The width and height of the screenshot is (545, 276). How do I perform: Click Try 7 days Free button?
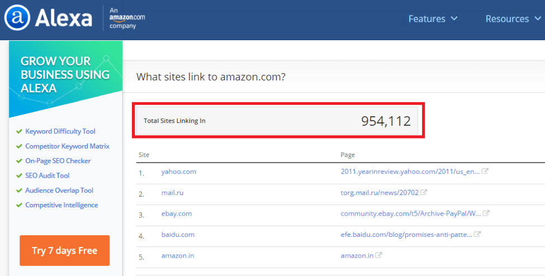(x=64, y=250)
